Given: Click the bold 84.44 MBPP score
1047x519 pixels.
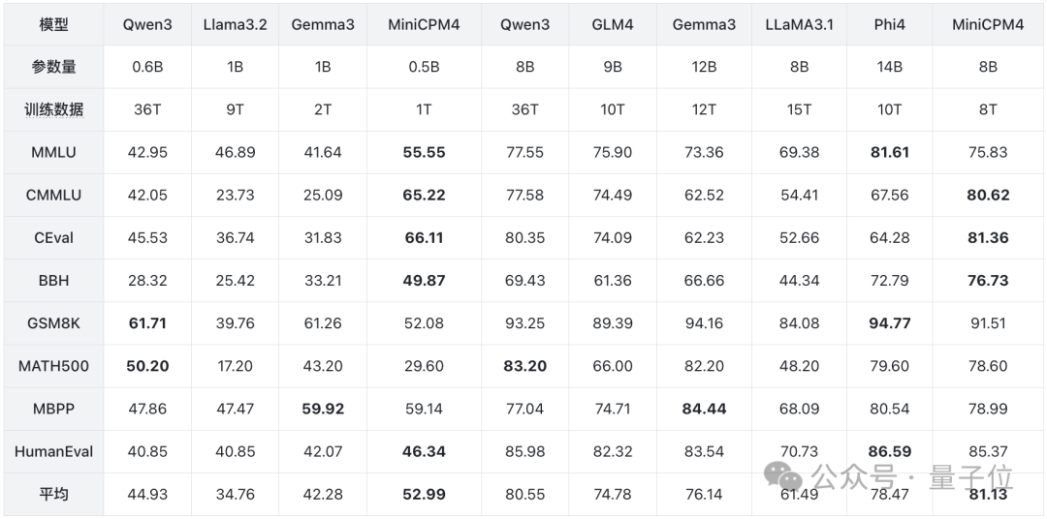Looking at the screenshot, I should pyautogui.click(x=704, y=409).
